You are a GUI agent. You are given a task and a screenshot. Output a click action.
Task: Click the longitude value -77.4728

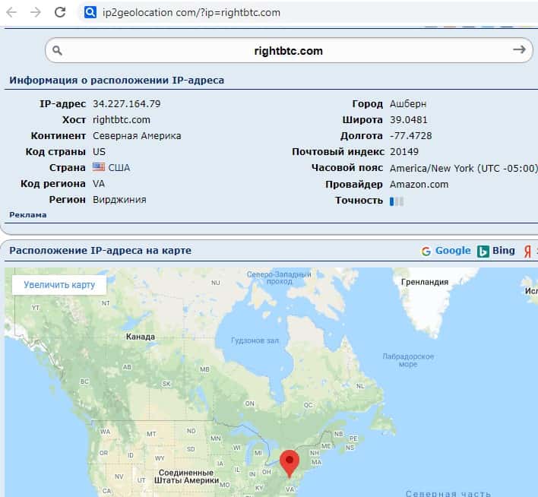410,136
